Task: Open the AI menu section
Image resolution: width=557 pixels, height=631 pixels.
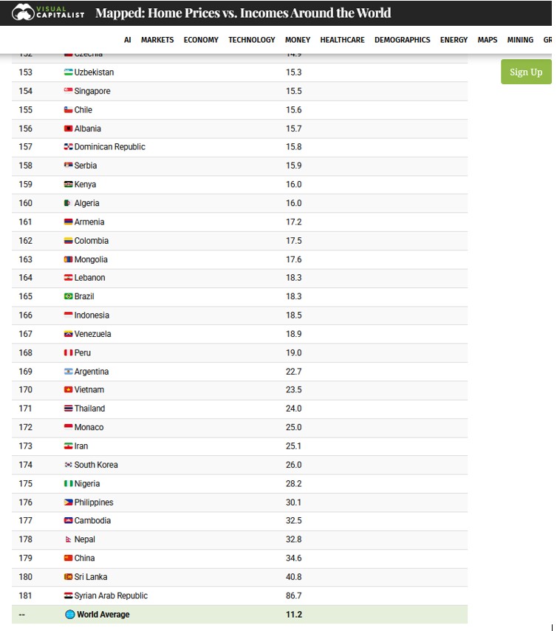Action: (x=128, y=40)
